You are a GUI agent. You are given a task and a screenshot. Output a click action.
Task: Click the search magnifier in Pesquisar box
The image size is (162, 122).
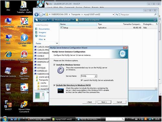point(155,14)
